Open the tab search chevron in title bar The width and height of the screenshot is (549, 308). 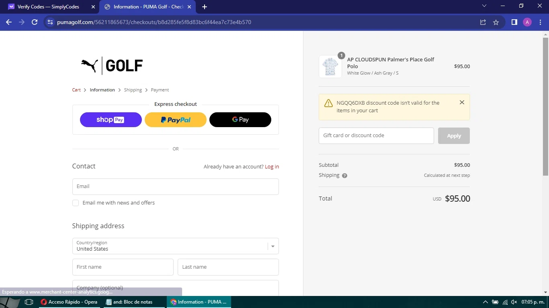[484, 6]
